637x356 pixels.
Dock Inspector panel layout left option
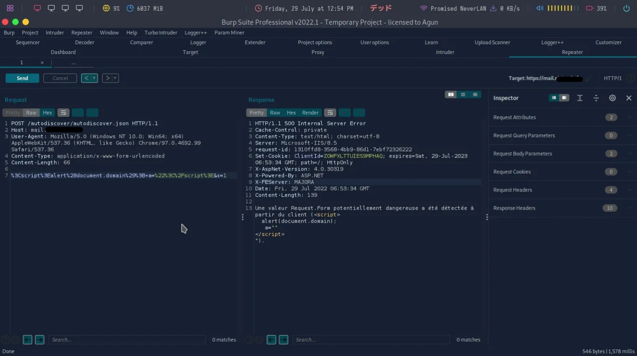coord(554,98)
